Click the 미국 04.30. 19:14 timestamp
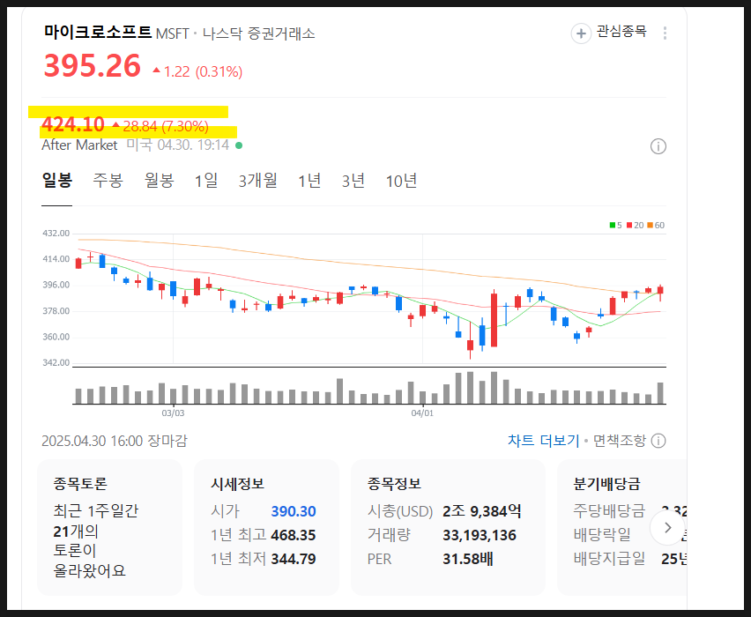The image size is (751, 617). coord(178,145)
